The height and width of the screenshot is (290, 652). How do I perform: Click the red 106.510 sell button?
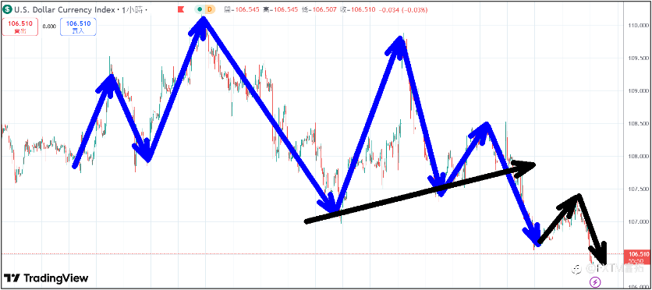20,27
